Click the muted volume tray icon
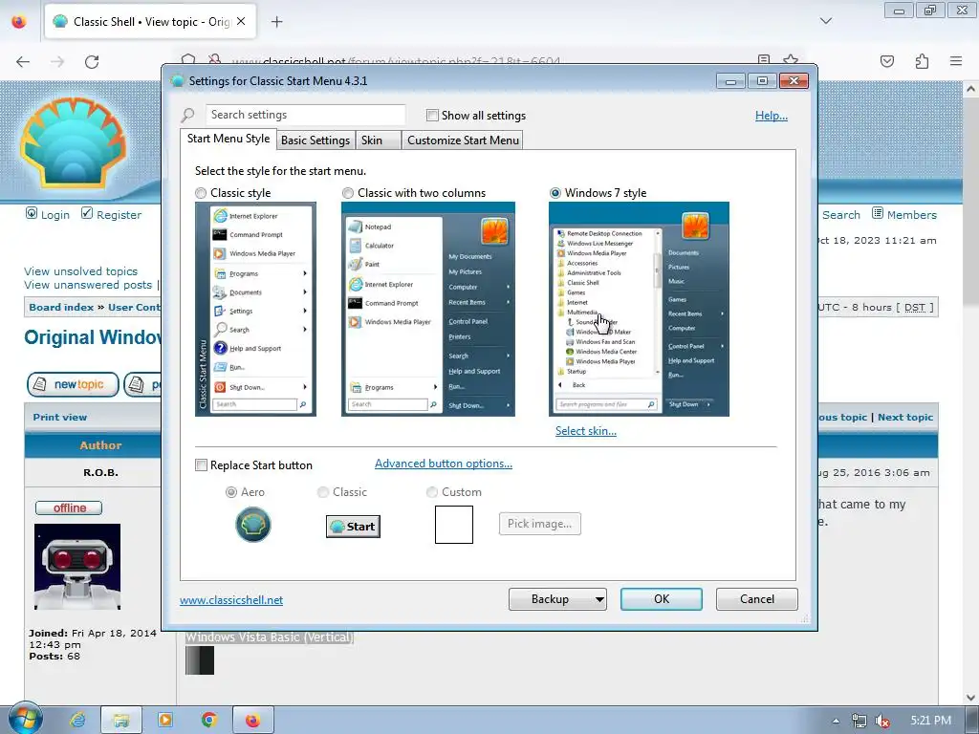Viewport: 979px width, 734px height. 882,721
